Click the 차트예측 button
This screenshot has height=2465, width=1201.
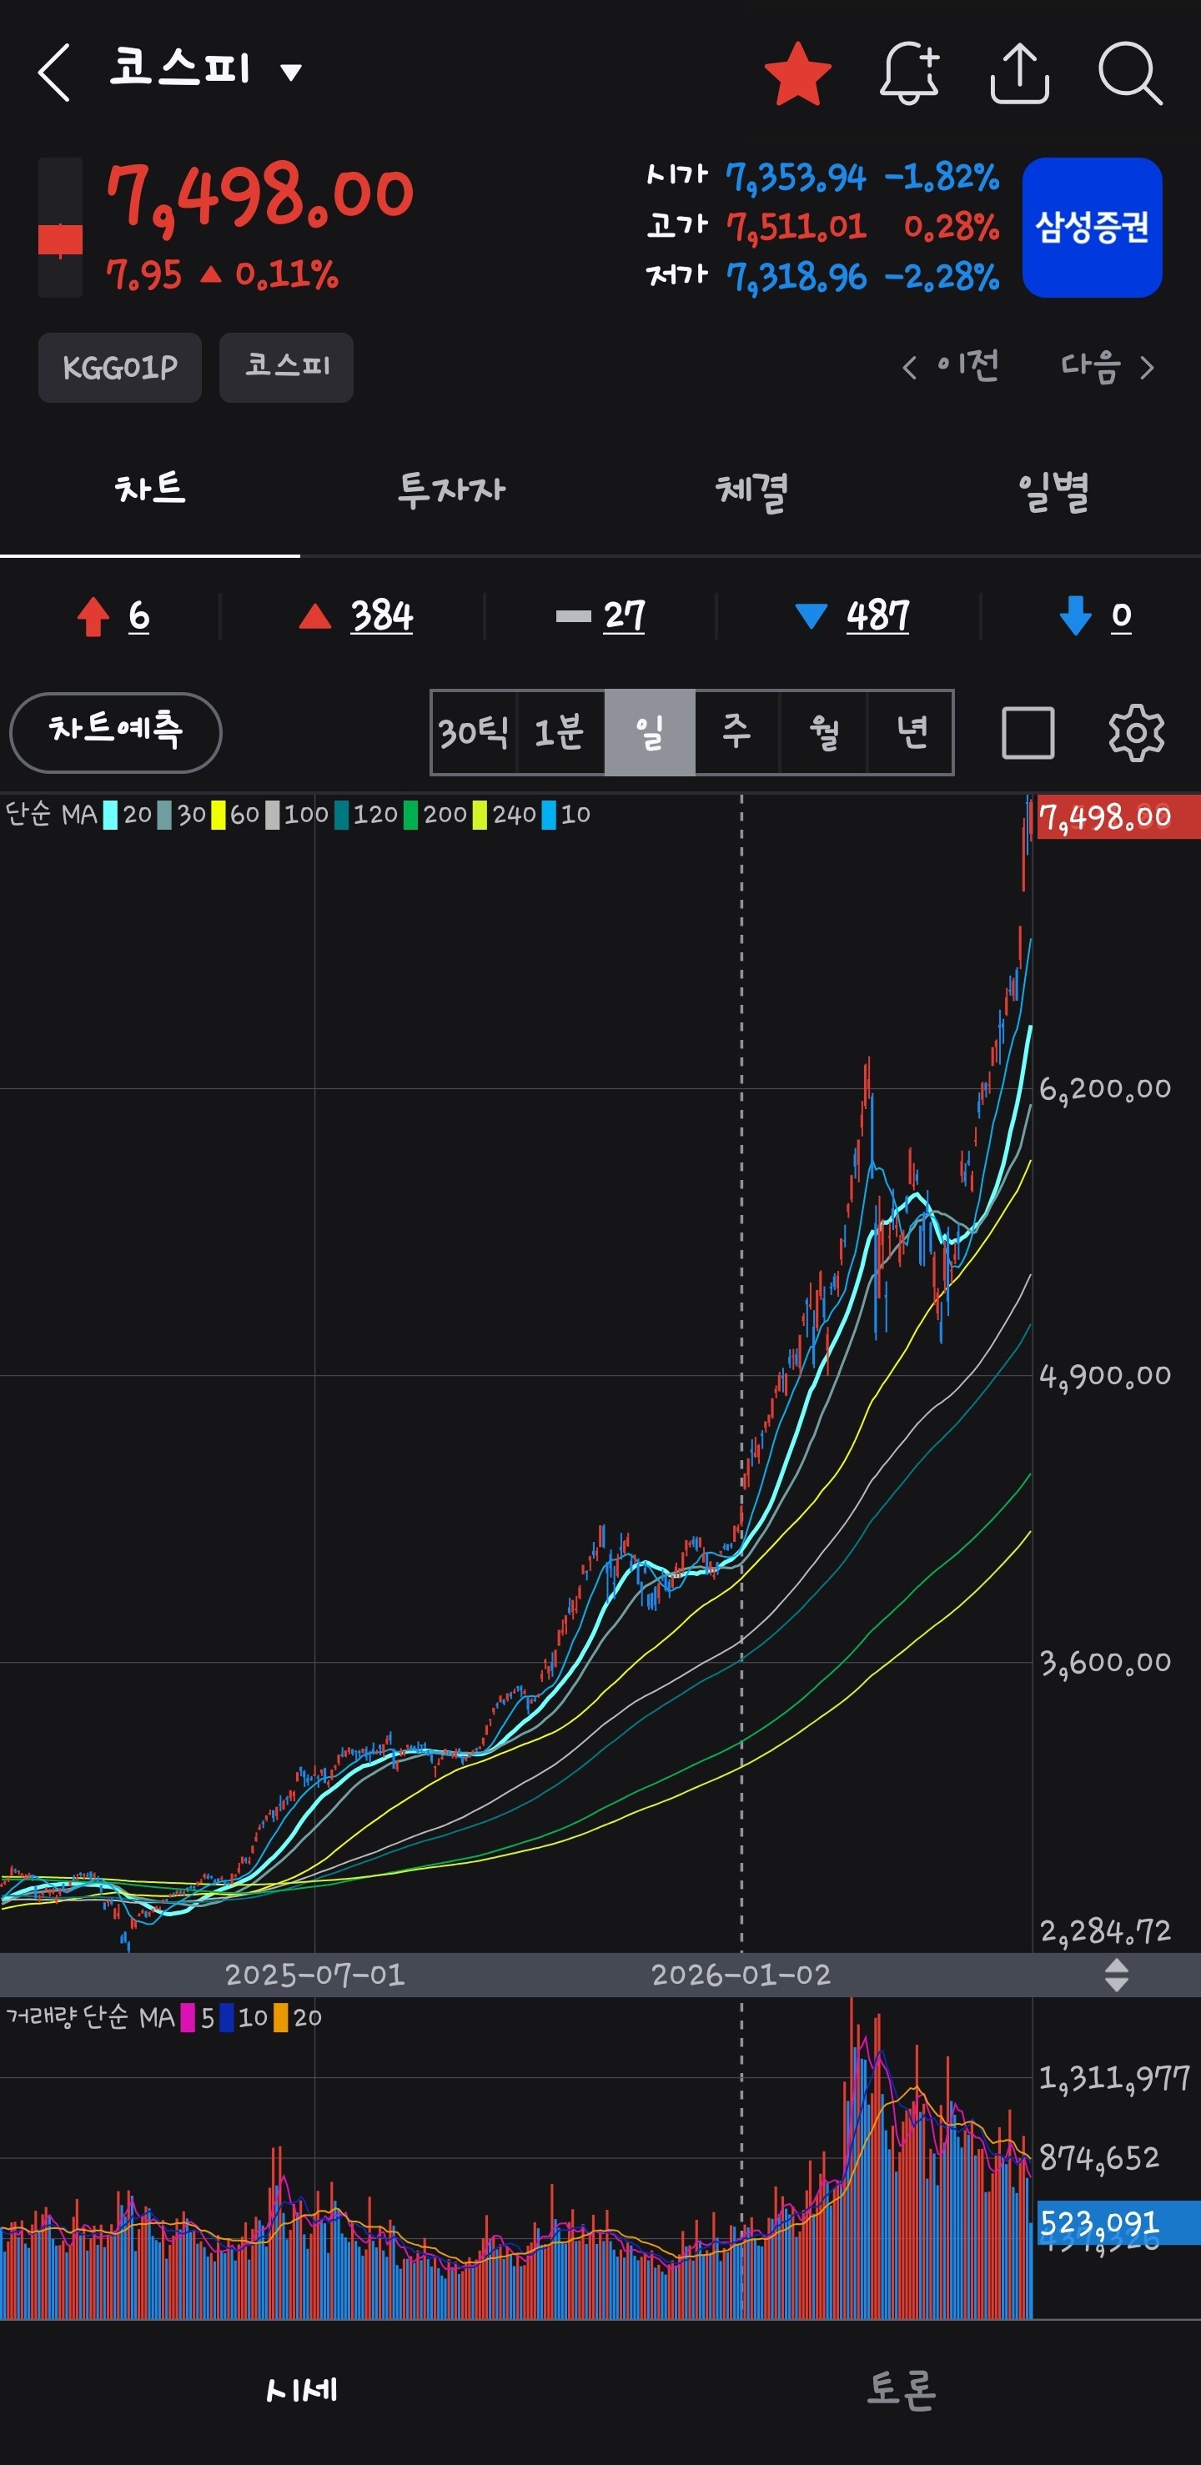click(116, 732)
